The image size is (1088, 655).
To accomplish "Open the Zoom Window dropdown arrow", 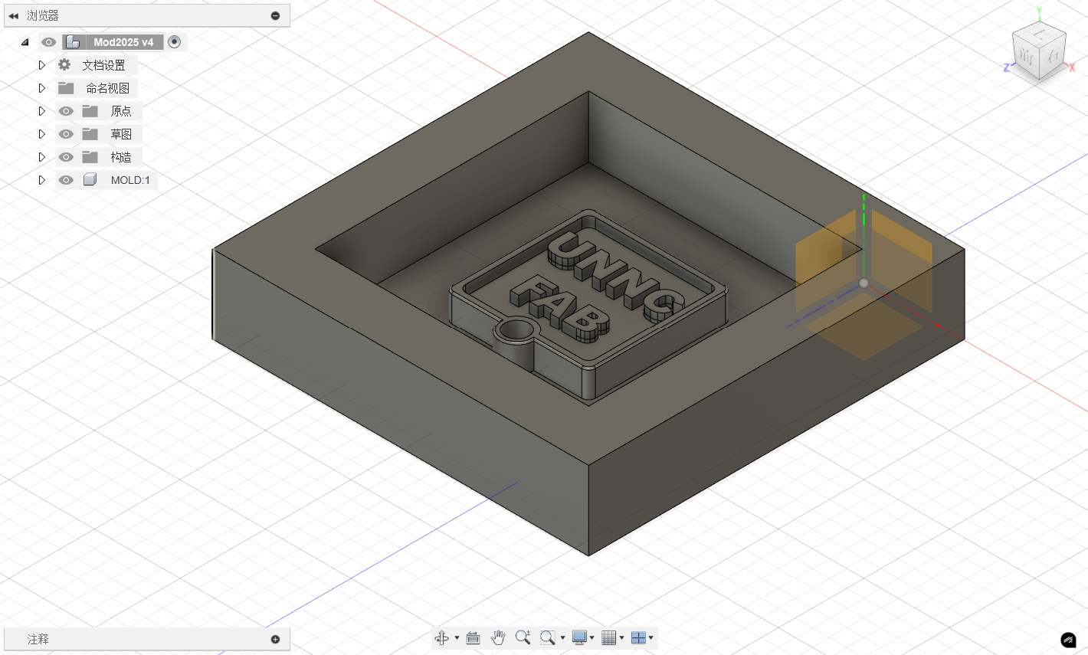I will pos(562,637).
